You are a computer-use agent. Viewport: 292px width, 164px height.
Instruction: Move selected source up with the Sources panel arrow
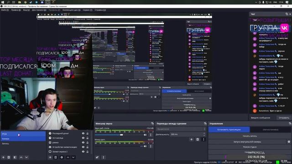coord(68,157)
